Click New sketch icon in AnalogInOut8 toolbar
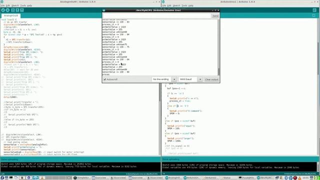The height and width of the screenshot is (180, 320). click(x=13, y=10)
